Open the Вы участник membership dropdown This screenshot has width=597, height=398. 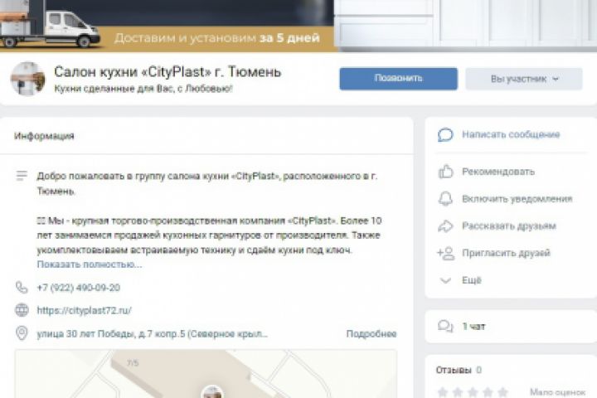524,79
